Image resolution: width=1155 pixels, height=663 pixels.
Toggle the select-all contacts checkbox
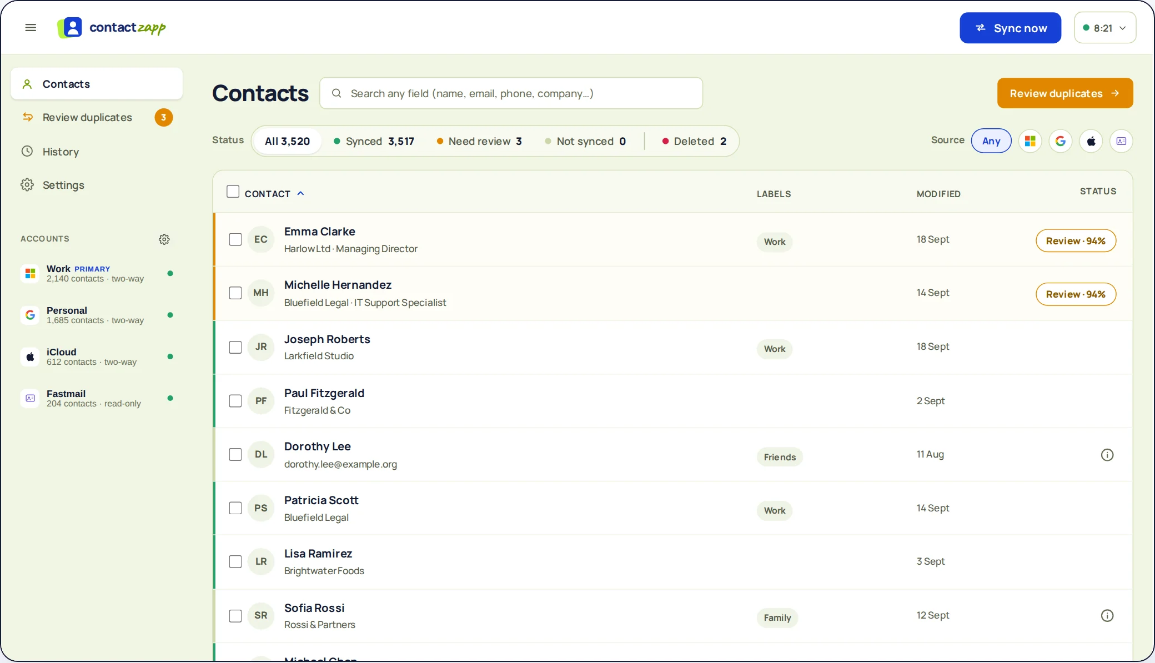click(233, 192)
